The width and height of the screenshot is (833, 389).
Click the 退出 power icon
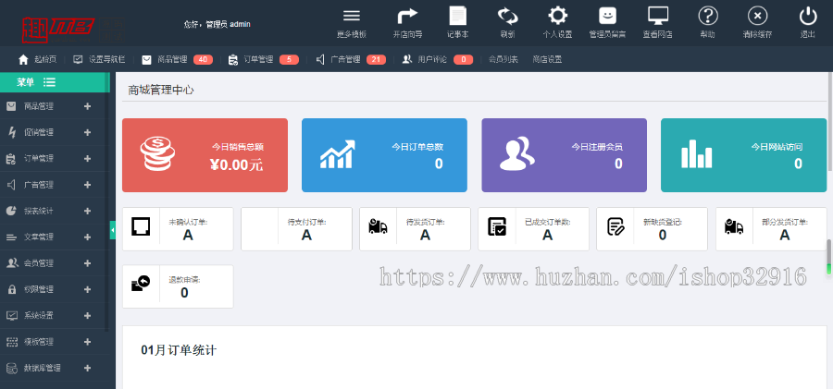tap(807, 16)
